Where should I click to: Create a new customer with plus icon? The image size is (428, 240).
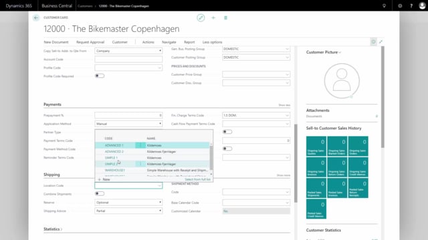(x=213, y=18)
